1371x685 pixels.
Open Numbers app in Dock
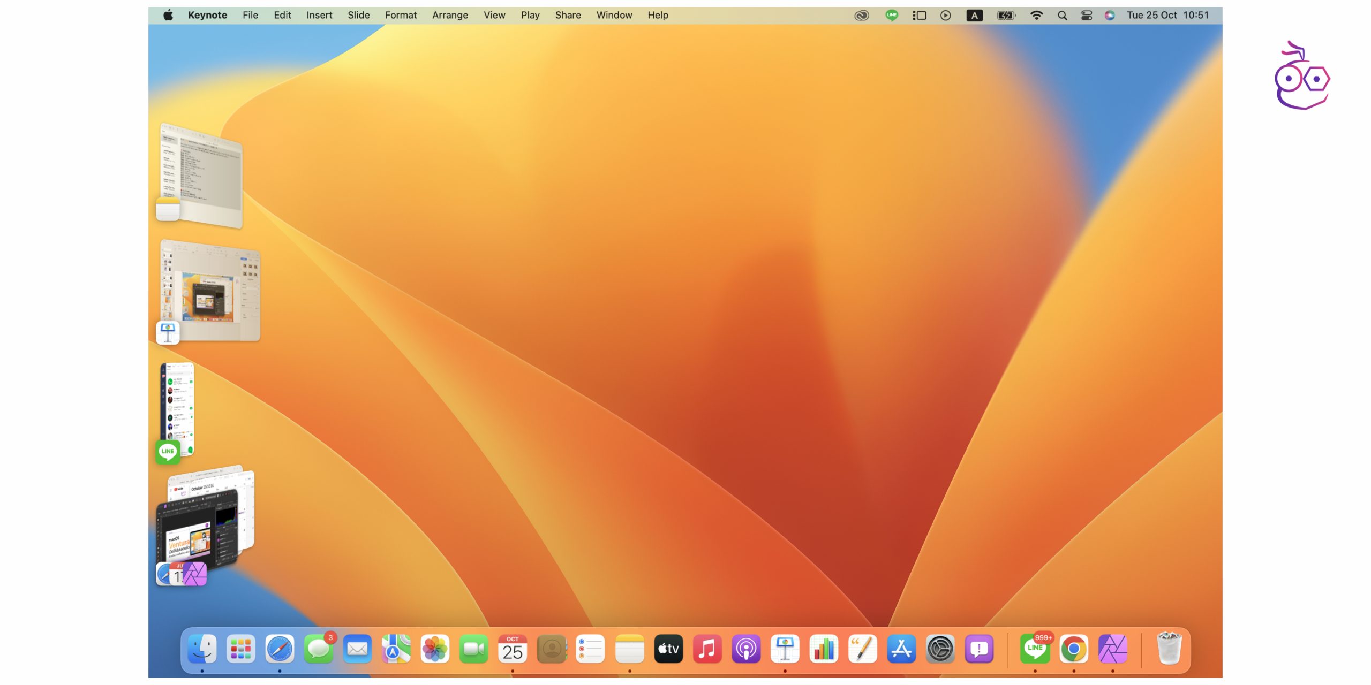[x=824, y=649]
